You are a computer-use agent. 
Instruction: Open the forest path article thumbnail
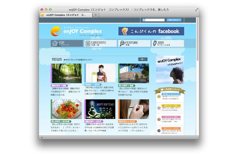point(66,73)
